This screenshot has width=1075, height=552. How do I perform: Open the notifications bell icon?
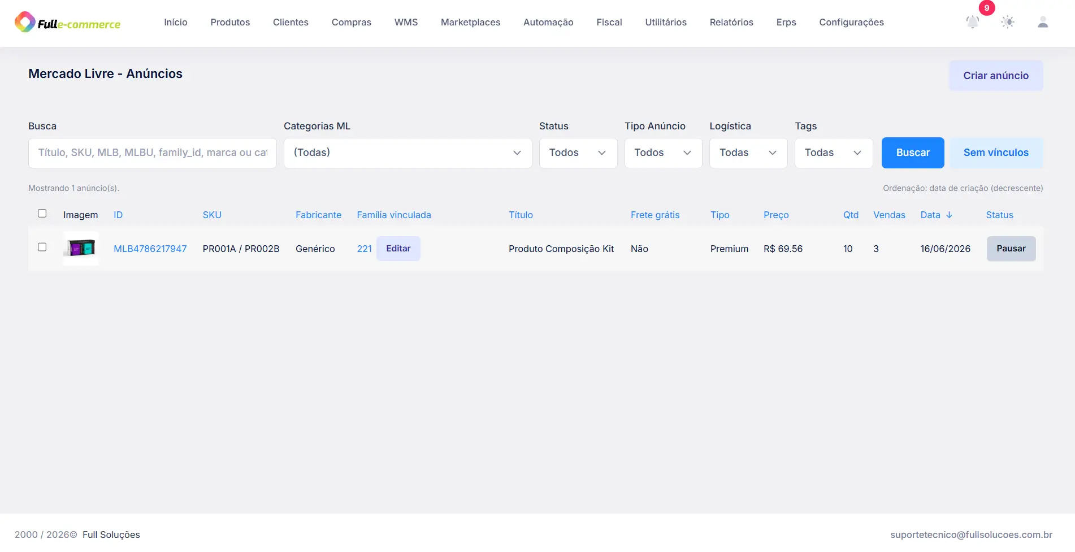[972, 22]
